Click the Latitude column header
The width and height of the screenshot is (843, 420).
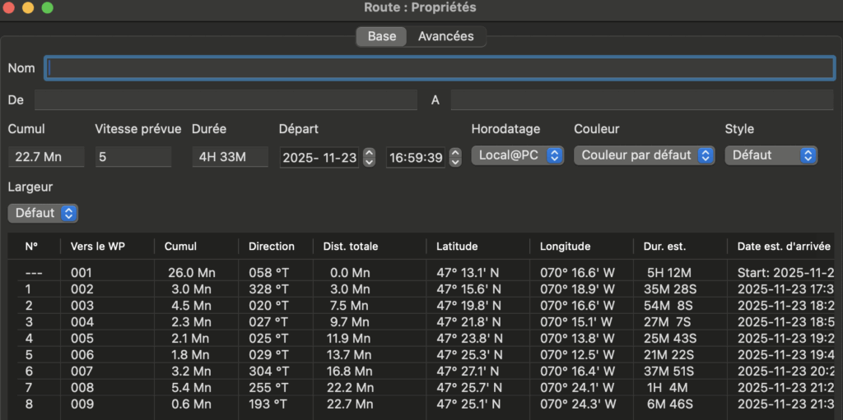coord(457,247)
